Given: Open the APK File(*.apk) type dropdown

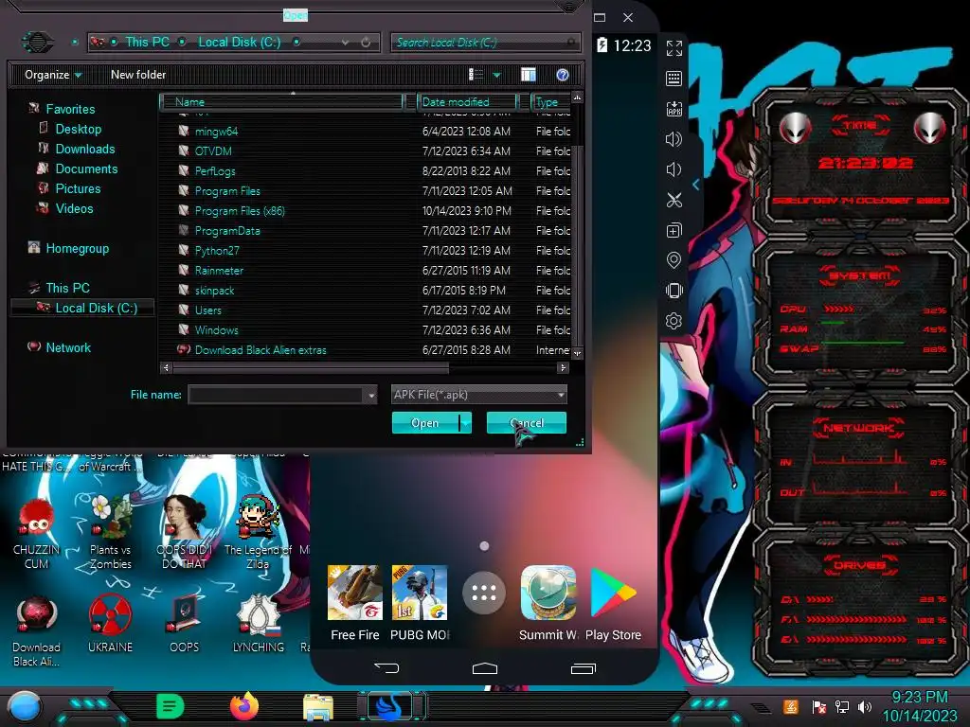Looking at the screenshot, I should pyautogui.click(x=478, y=395).
